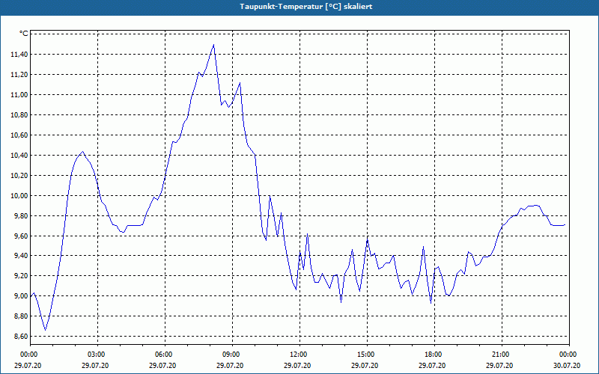Select the 06:00 time label
Viewport: 599px width, 374px height.
(x=163, y=355)
